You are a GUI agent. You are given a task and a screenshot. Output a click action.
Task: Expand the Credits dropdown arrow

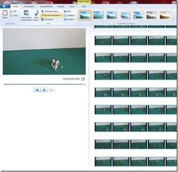coord(75,19)
